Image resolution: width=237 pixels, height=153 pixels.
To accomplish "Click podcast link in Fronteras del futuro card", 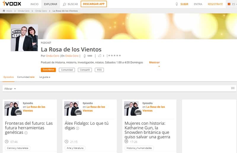I will 34,108.
